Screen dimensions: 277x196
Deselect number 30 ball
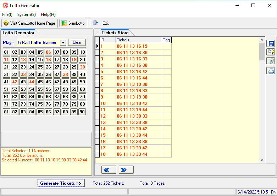[82, 67]
